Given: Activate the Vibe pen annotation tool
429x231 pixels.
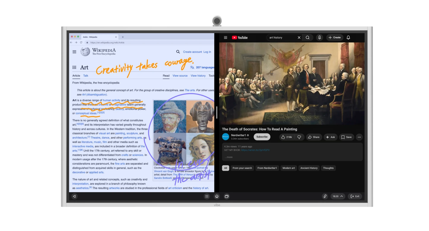Looking at the screenshot, I should click(x=325, y=196).
